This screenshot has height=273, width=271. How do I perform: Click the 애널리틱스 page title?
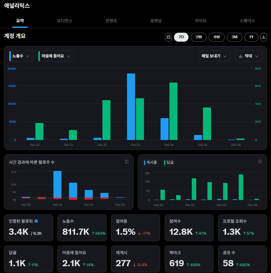[17, 6]
